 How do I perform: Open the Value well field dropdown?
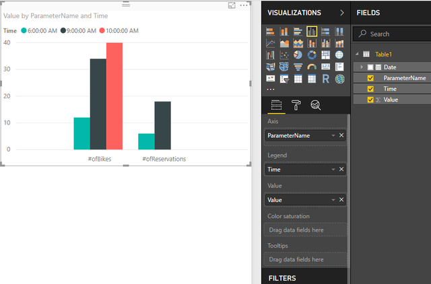click(333, 200)
